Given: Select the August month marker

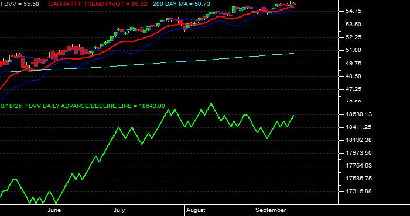Looking at the screenshot, I should click(x=196, y=210).
